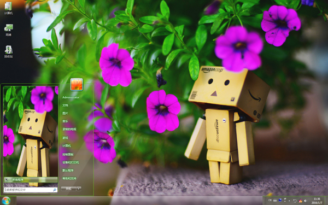Expand 所有程序 (All Programs) list
This screenshot has width=328, height=205.
click(31, 179)
